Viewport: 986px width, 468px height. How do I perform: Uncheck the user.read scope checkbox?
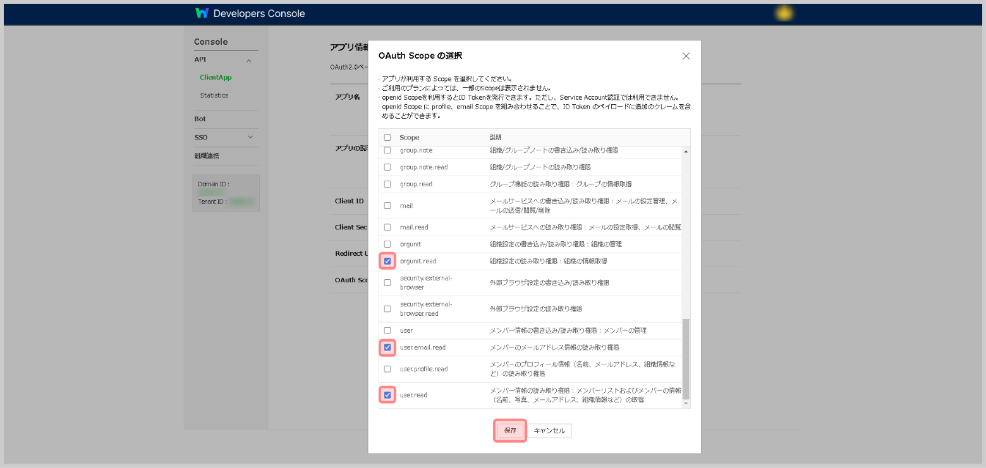click(387, 395)
